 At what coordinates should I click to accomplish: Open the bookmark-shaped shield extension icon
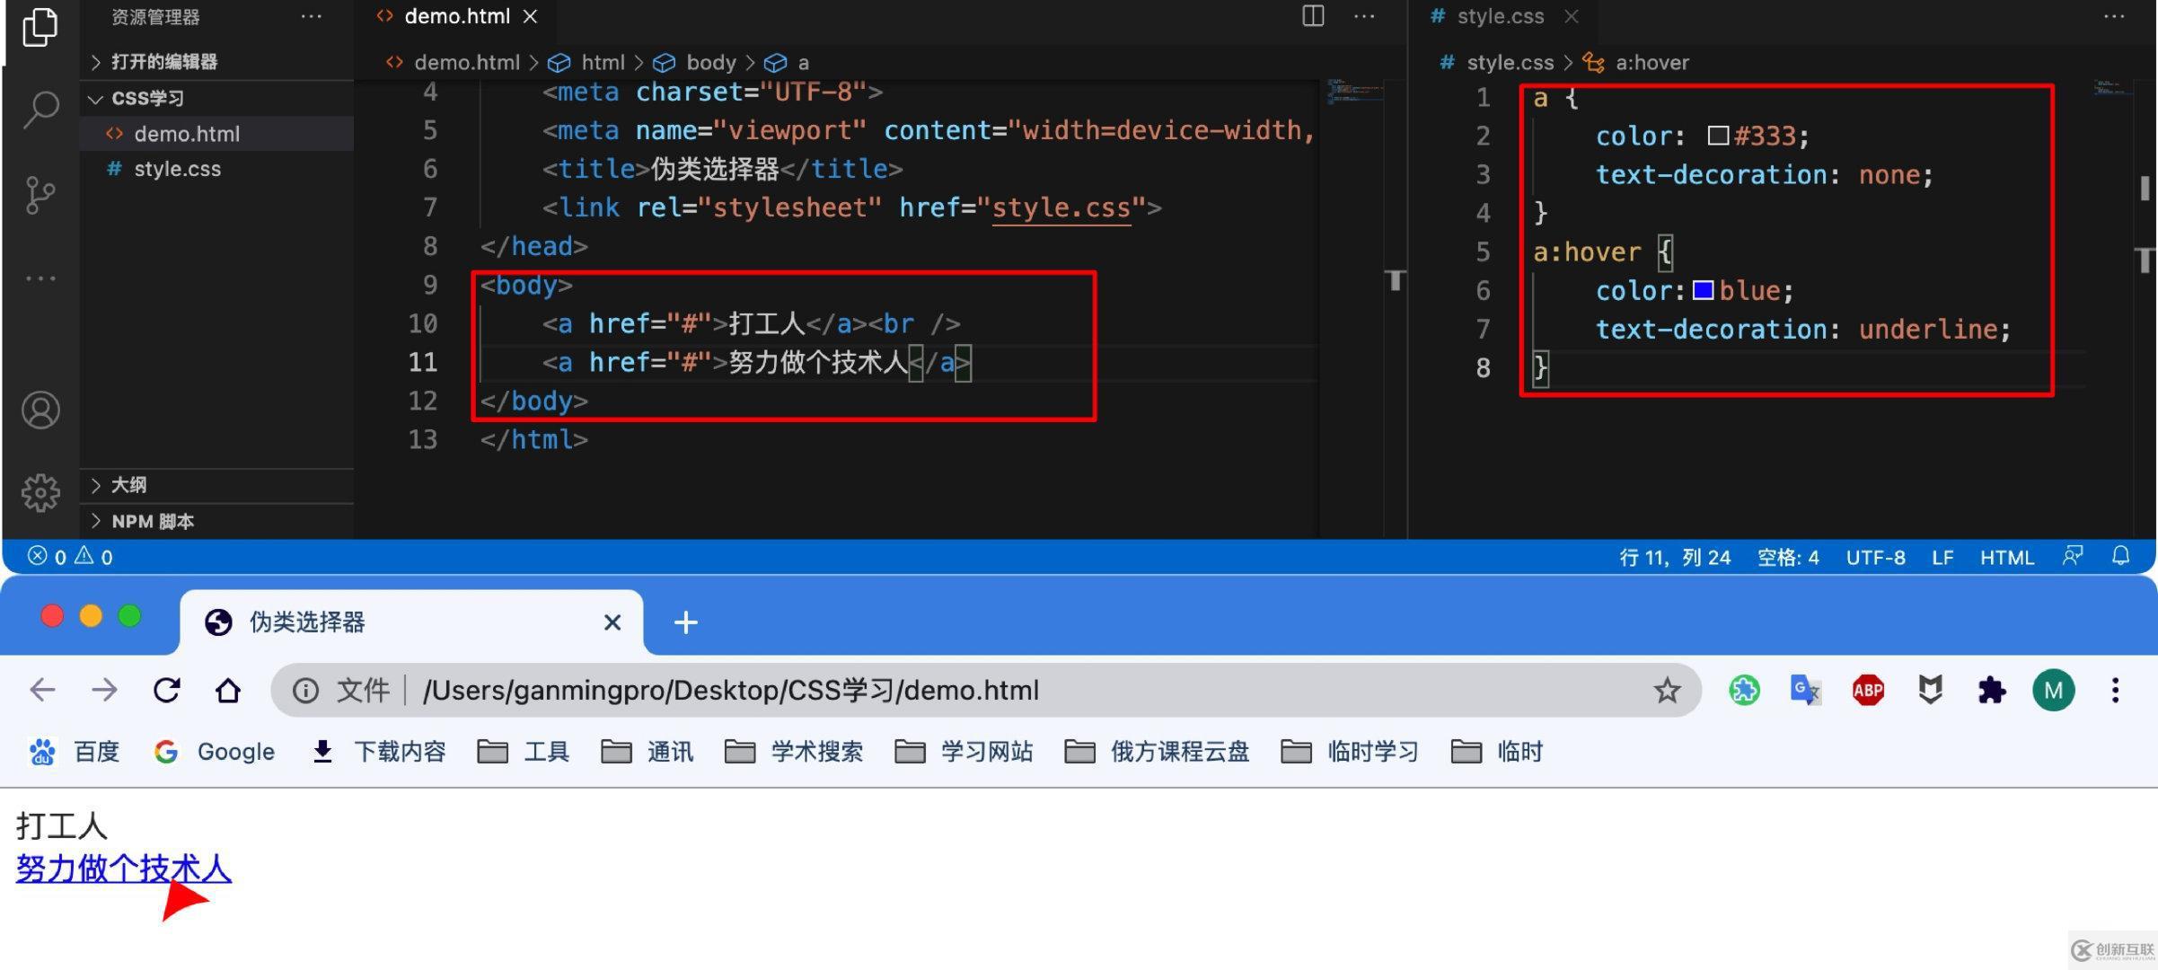(1930, 690)
